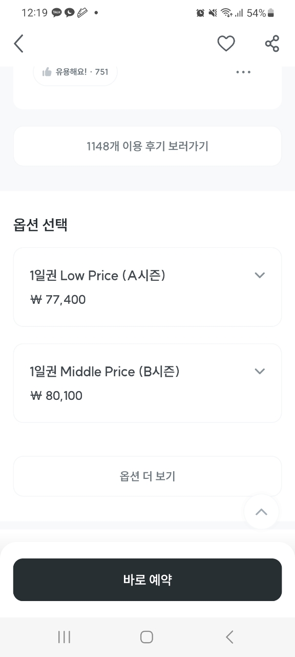295x657 pixels.
Task: Tap the 옵션 선택 section heading
Action: tap(40, 224)
